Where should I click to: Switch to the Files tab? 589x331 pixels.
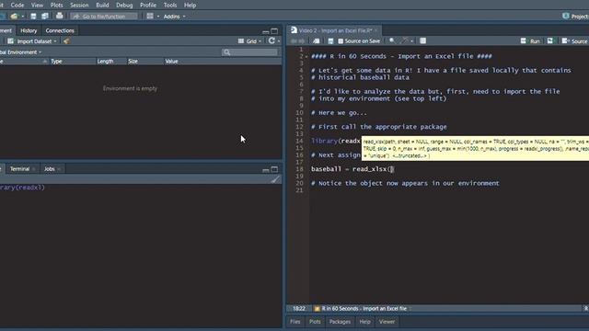(x=295, y=322)
